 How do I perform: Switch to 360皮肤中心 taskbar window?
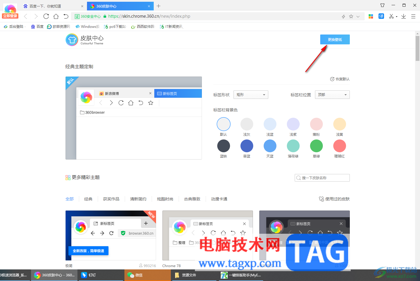[55, 275]
